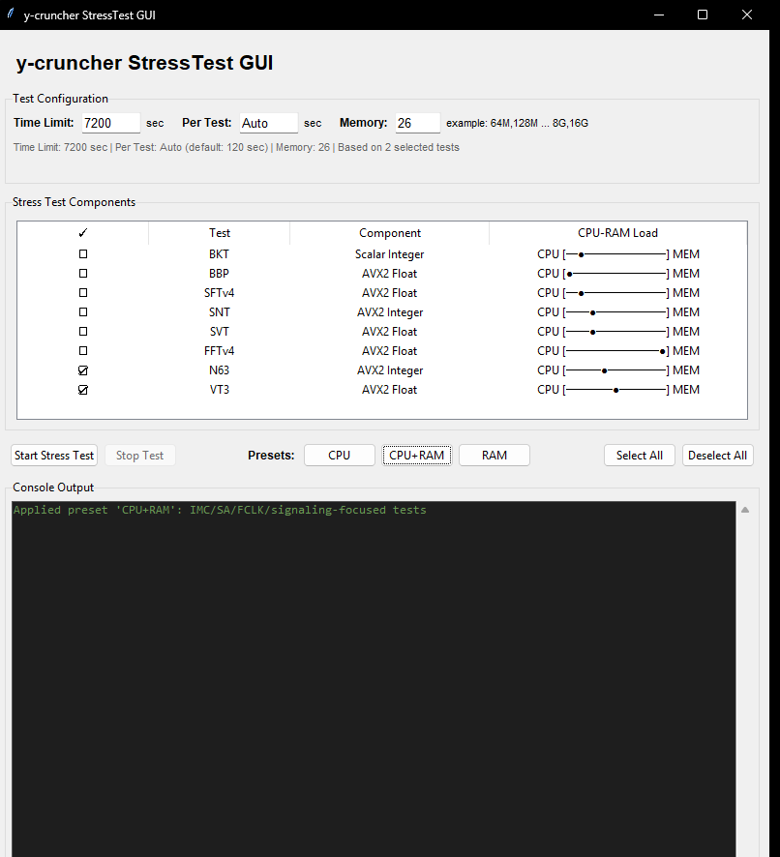Enable the BKT test checkbox
This screenshot has height=857, width=780.
(83, 254)
